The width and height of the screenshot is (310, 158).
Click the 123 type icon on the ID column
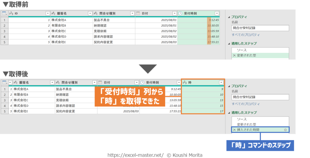(x=11, y=14)
